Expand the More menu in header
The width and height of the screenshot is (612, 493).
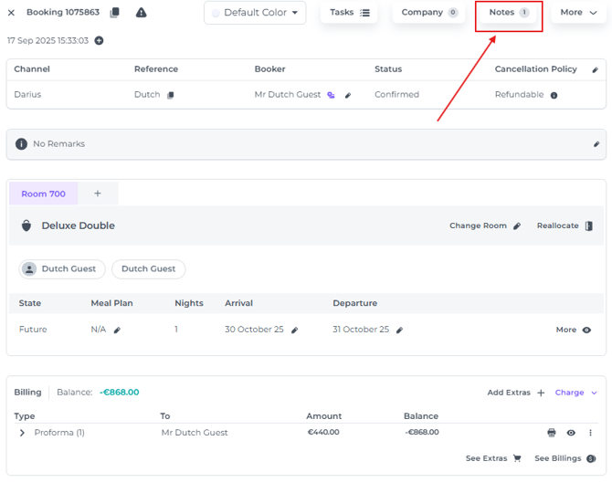[578, 13]
